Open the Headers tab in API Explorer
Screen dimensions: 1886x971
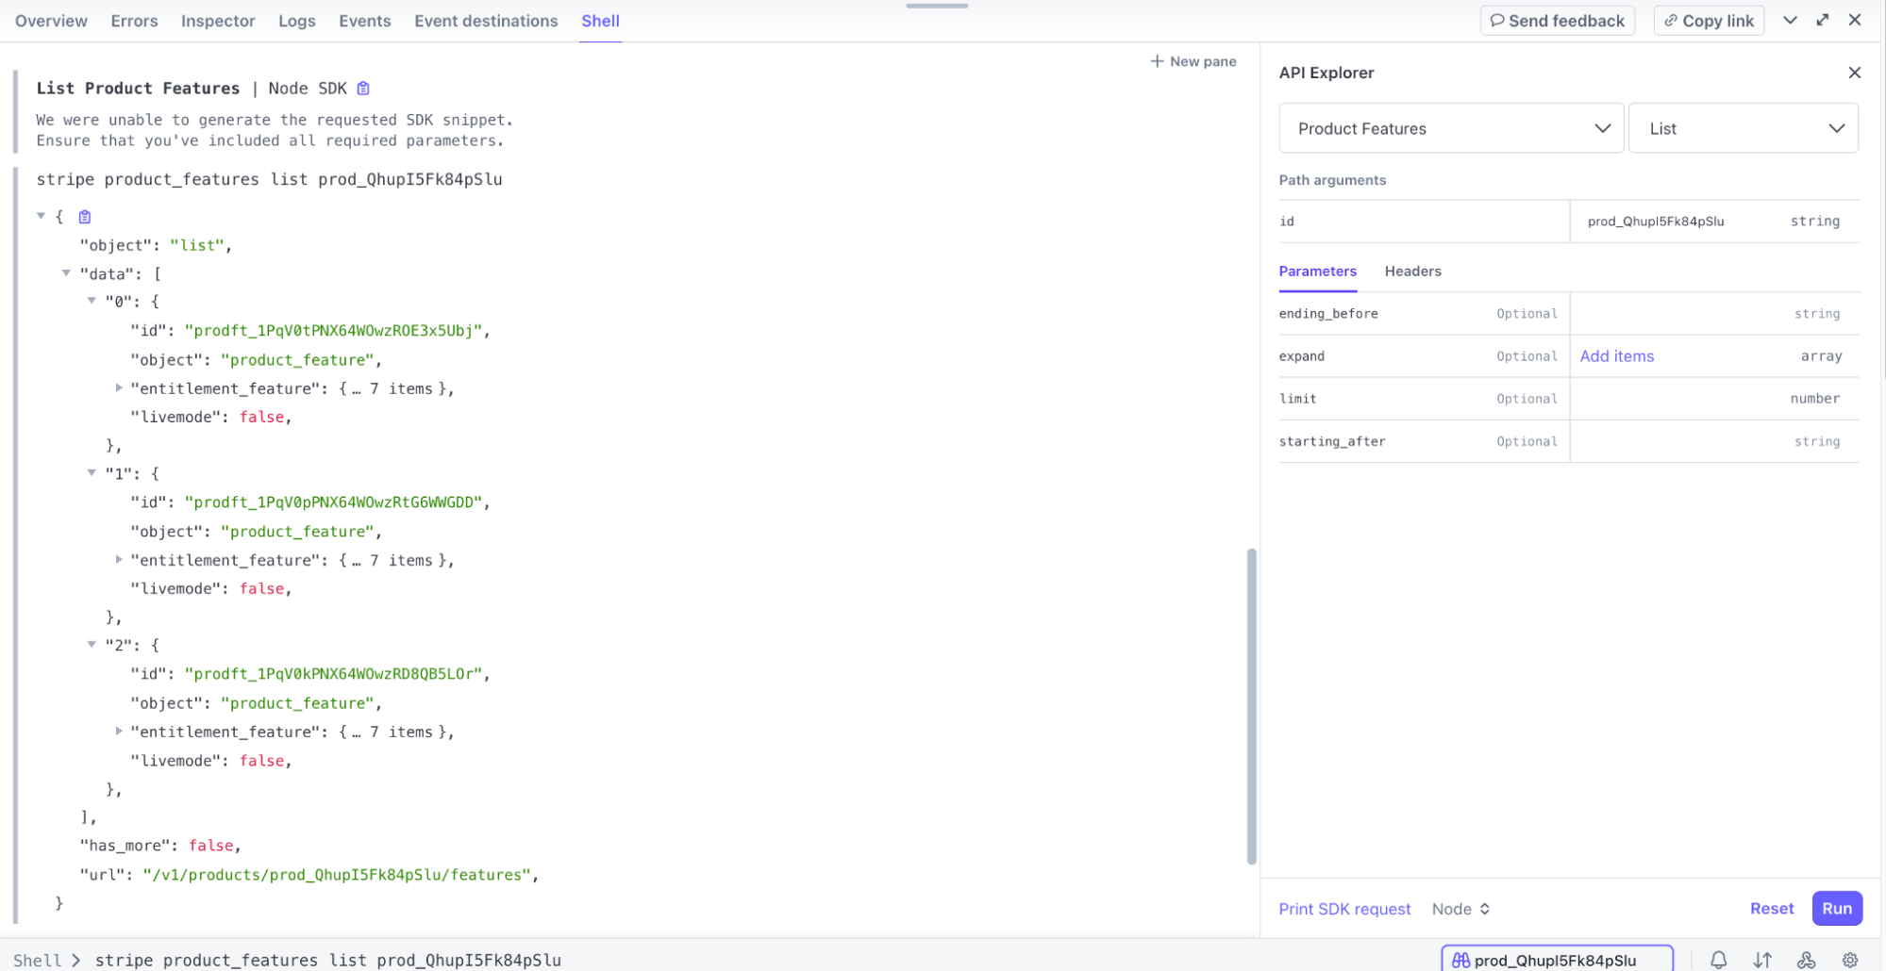[x=1412, y=272]
